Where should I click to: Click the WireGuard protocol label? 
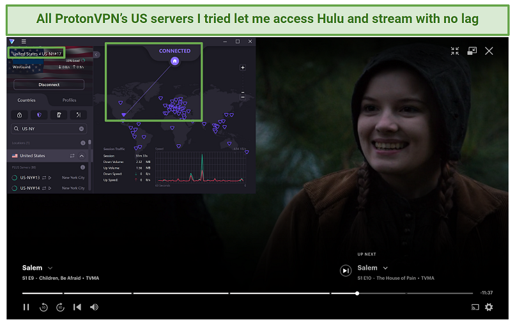point(21,67)
